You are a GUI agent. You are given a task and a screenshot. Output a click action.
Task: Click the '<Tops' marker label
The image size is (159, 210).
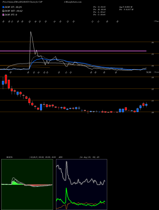[156, 21]
